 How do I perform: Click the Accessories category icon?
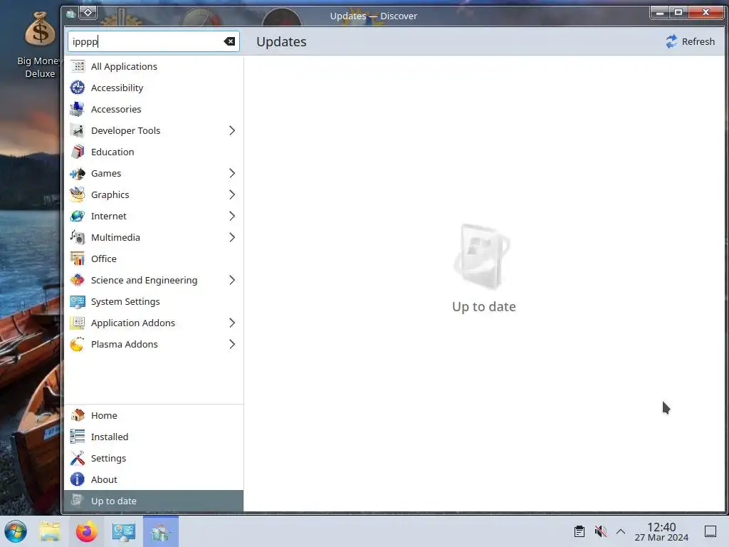coord(78,109)
